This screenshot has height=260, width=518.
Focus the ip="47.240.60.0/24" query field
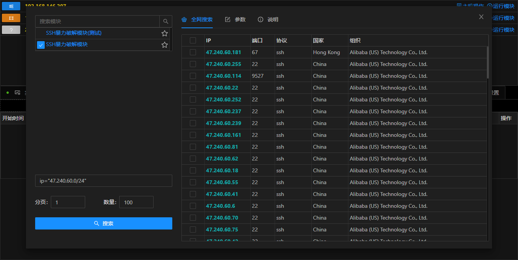[x=104, y=181]
